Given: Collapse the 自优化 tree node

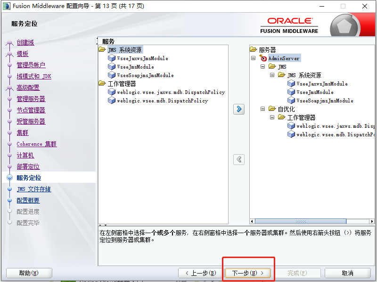Looking at the screenshot, I should click(262, 109).
